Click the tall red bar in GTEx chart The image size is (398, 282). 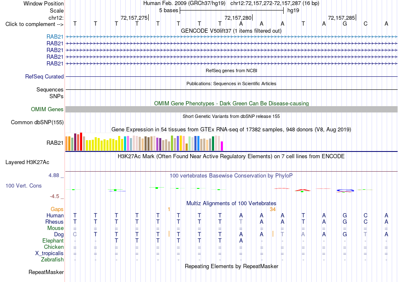click(81, 142)
